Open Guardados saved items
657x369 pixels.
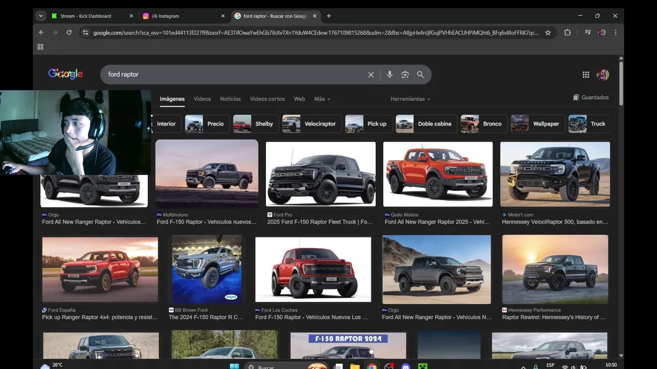591,97
